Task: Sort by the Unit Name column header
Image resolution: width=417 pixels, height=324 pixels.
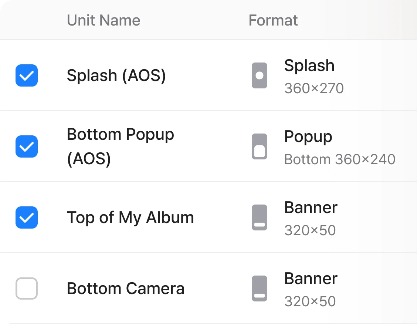Action: (104, 20)
